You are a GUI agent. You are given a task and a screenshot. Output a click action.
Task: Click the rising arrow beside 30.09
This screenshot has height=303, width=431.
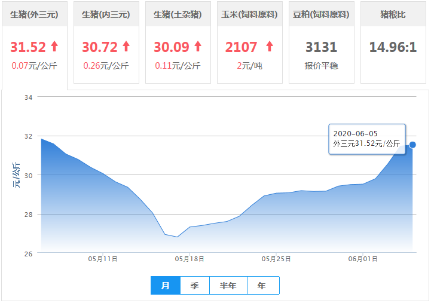tap(198, 47)
